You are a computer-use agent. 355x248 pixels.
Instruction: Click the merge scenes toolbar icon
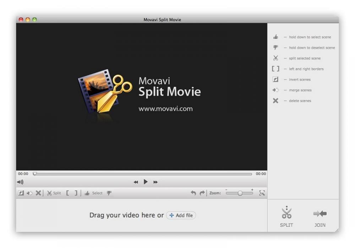29,193
